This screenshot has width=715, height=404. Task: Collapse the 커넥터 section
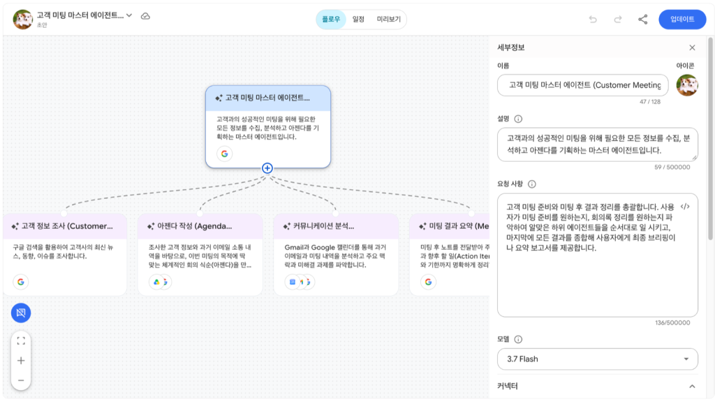692,387
